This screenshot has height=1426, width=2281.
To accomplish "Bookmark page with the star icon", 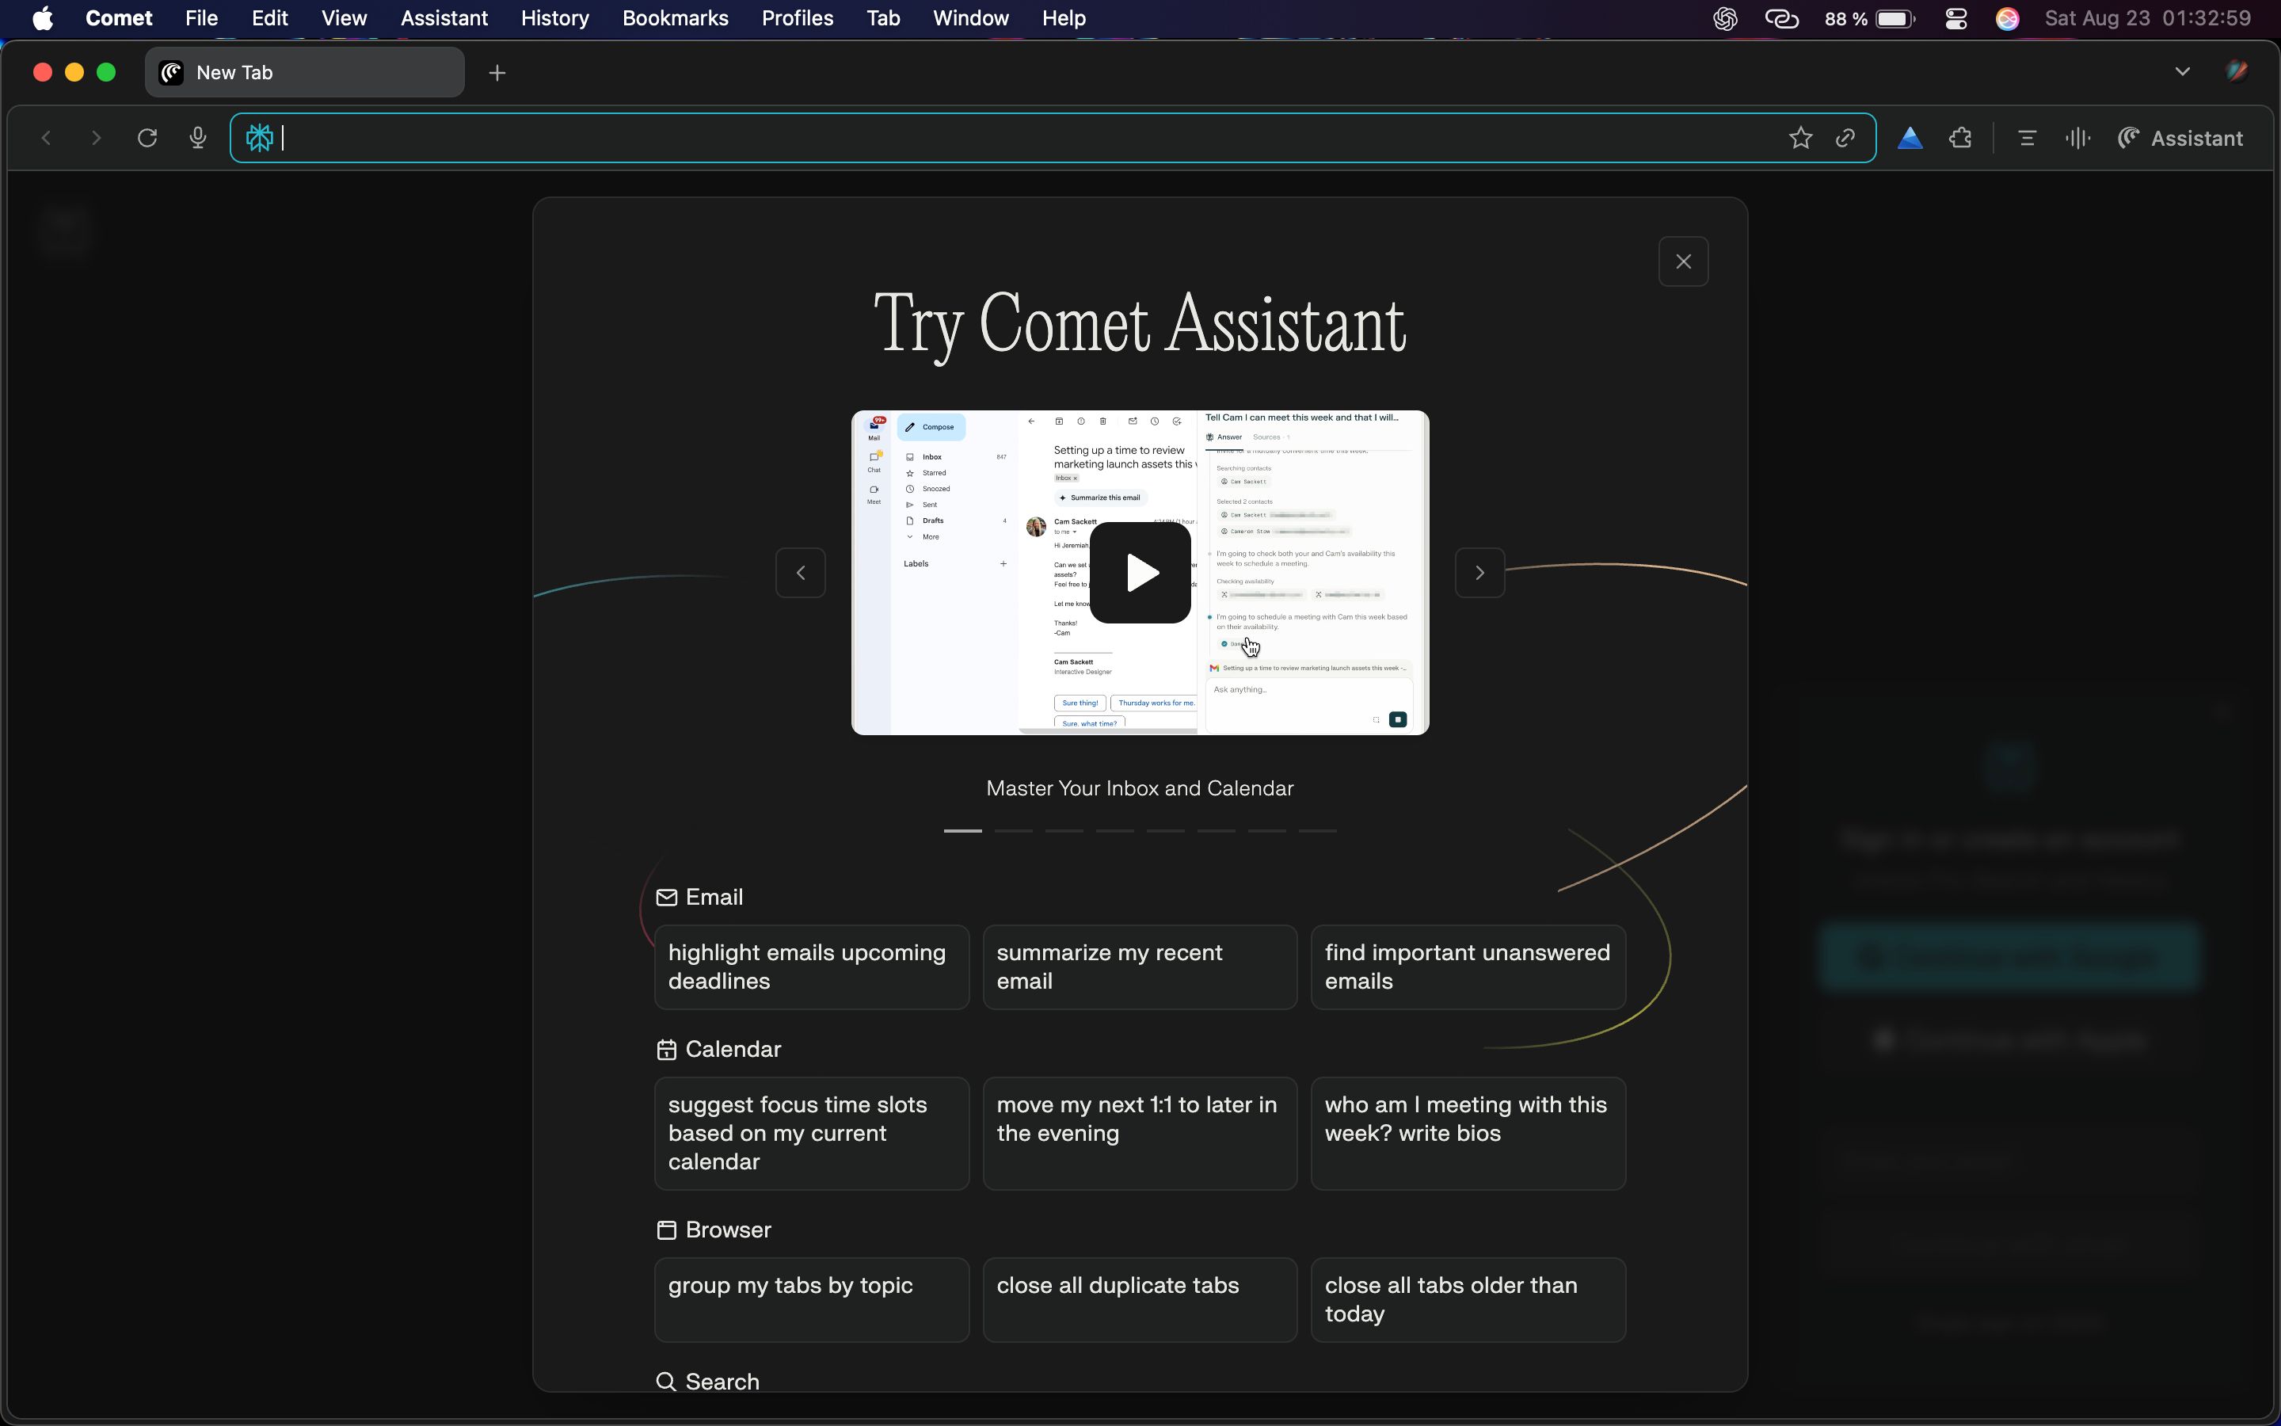I will (1799, 138).
